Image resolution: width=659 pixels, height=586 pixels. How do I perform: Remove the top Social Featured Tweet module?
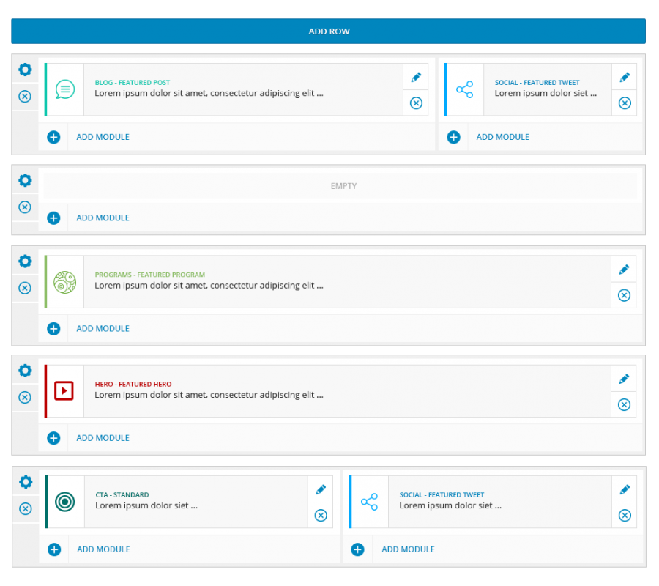click(625, 103)
